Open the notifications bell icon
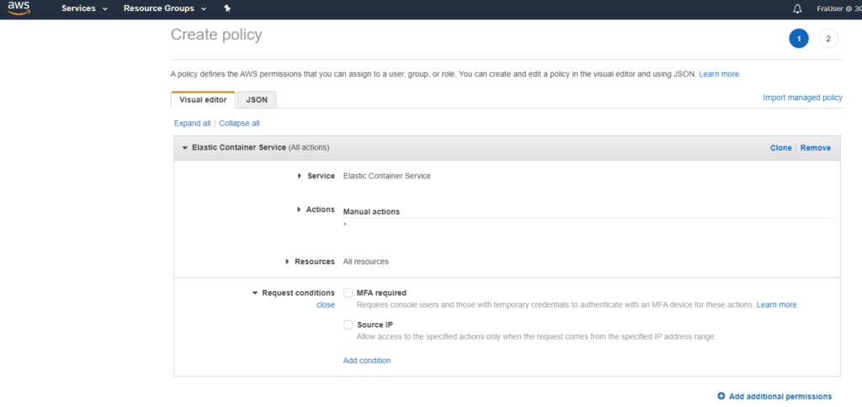Viewport: 862px width, 407px height. click(797, 8)
